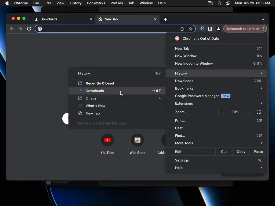Reload the page with the refresh icon

pyautogui.click(x=29, y=29)
